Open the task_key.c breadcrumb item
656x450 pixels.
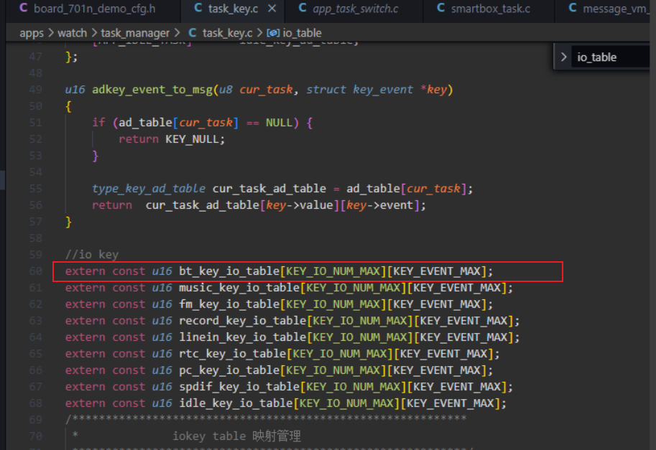click(227, 33)
